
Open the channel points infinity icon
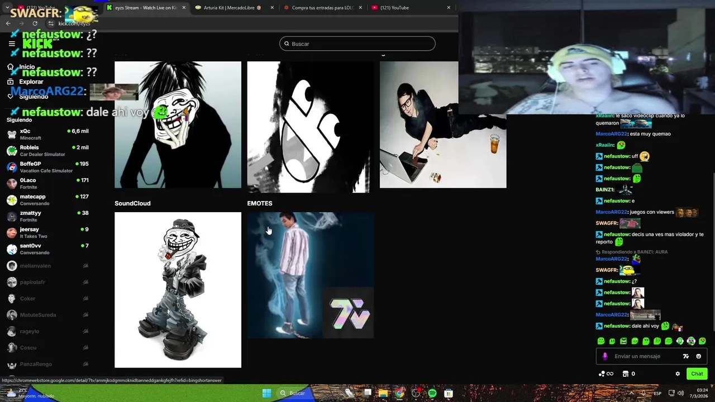(x=606, y=374)
